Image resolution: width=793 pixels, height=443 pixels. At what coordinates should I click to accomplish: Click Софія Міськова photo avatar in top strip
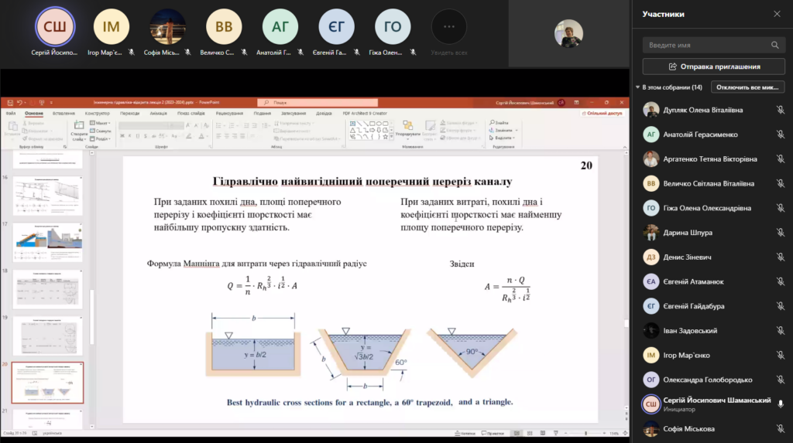click(x=167, y=26)
